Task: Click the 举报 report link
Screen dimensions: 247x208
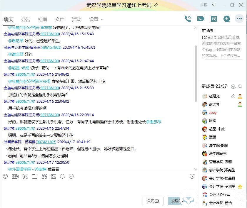Action: point(203,5)
